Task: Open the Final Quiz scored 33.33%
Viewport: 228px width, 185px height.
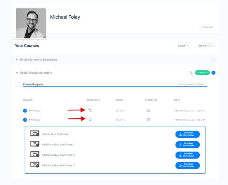Action: pyautogui.click(x=35, y=110)
